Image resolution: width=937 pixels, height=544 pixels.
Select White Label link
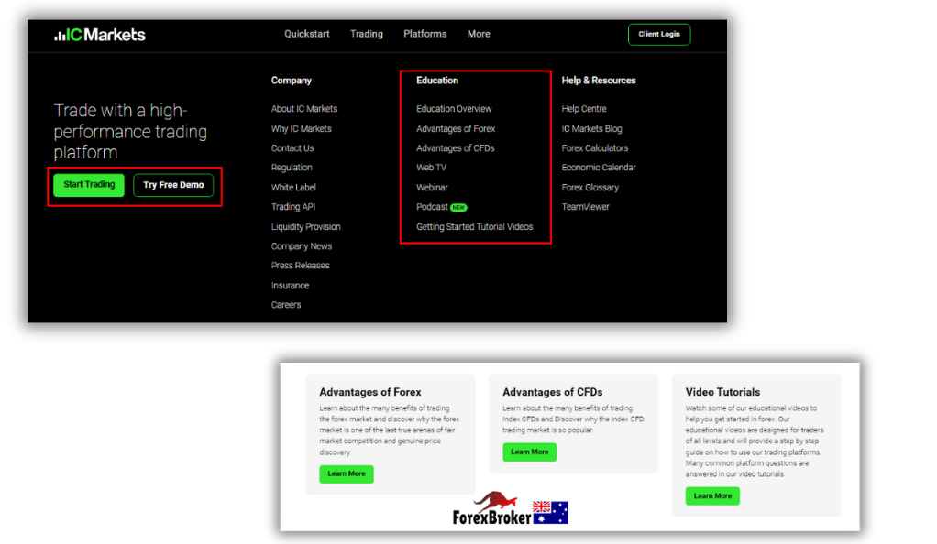point(293,187)
